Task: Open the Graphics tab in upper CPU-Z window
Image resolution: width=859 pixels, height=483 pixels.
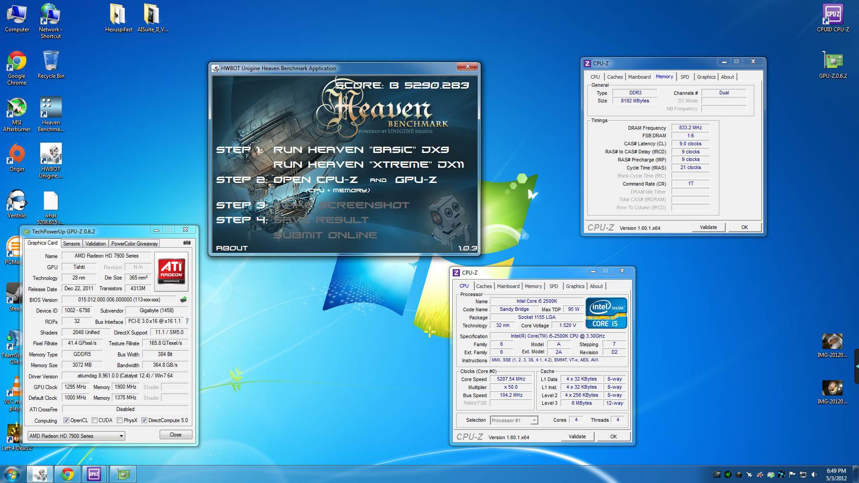Action: tap(706, 77)
